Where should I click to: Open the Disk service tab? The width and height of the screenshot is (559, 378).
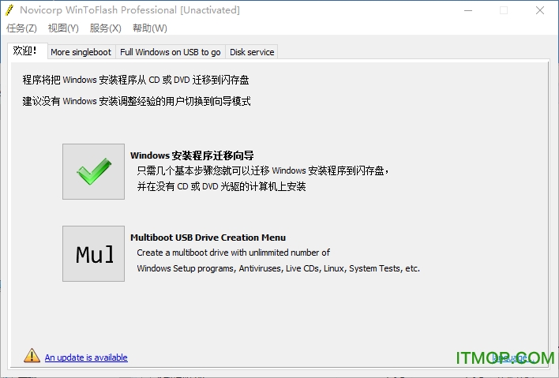coord(252,52)
